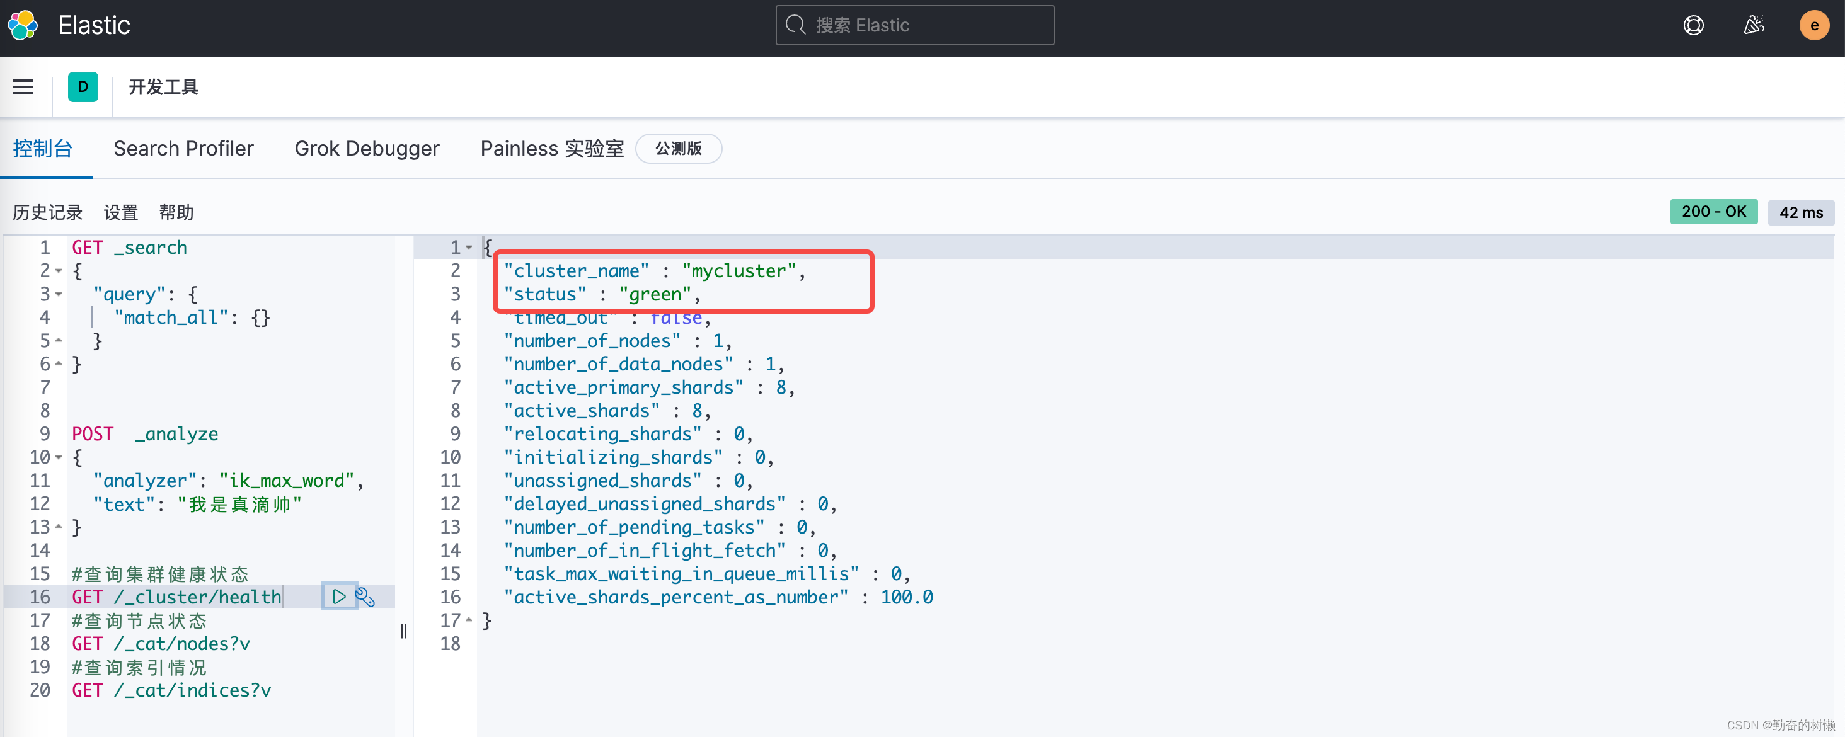This screenshot has width=1845, height=737.
Task: Collapse fold arrow on editor line 2
Action: (59, 272)
